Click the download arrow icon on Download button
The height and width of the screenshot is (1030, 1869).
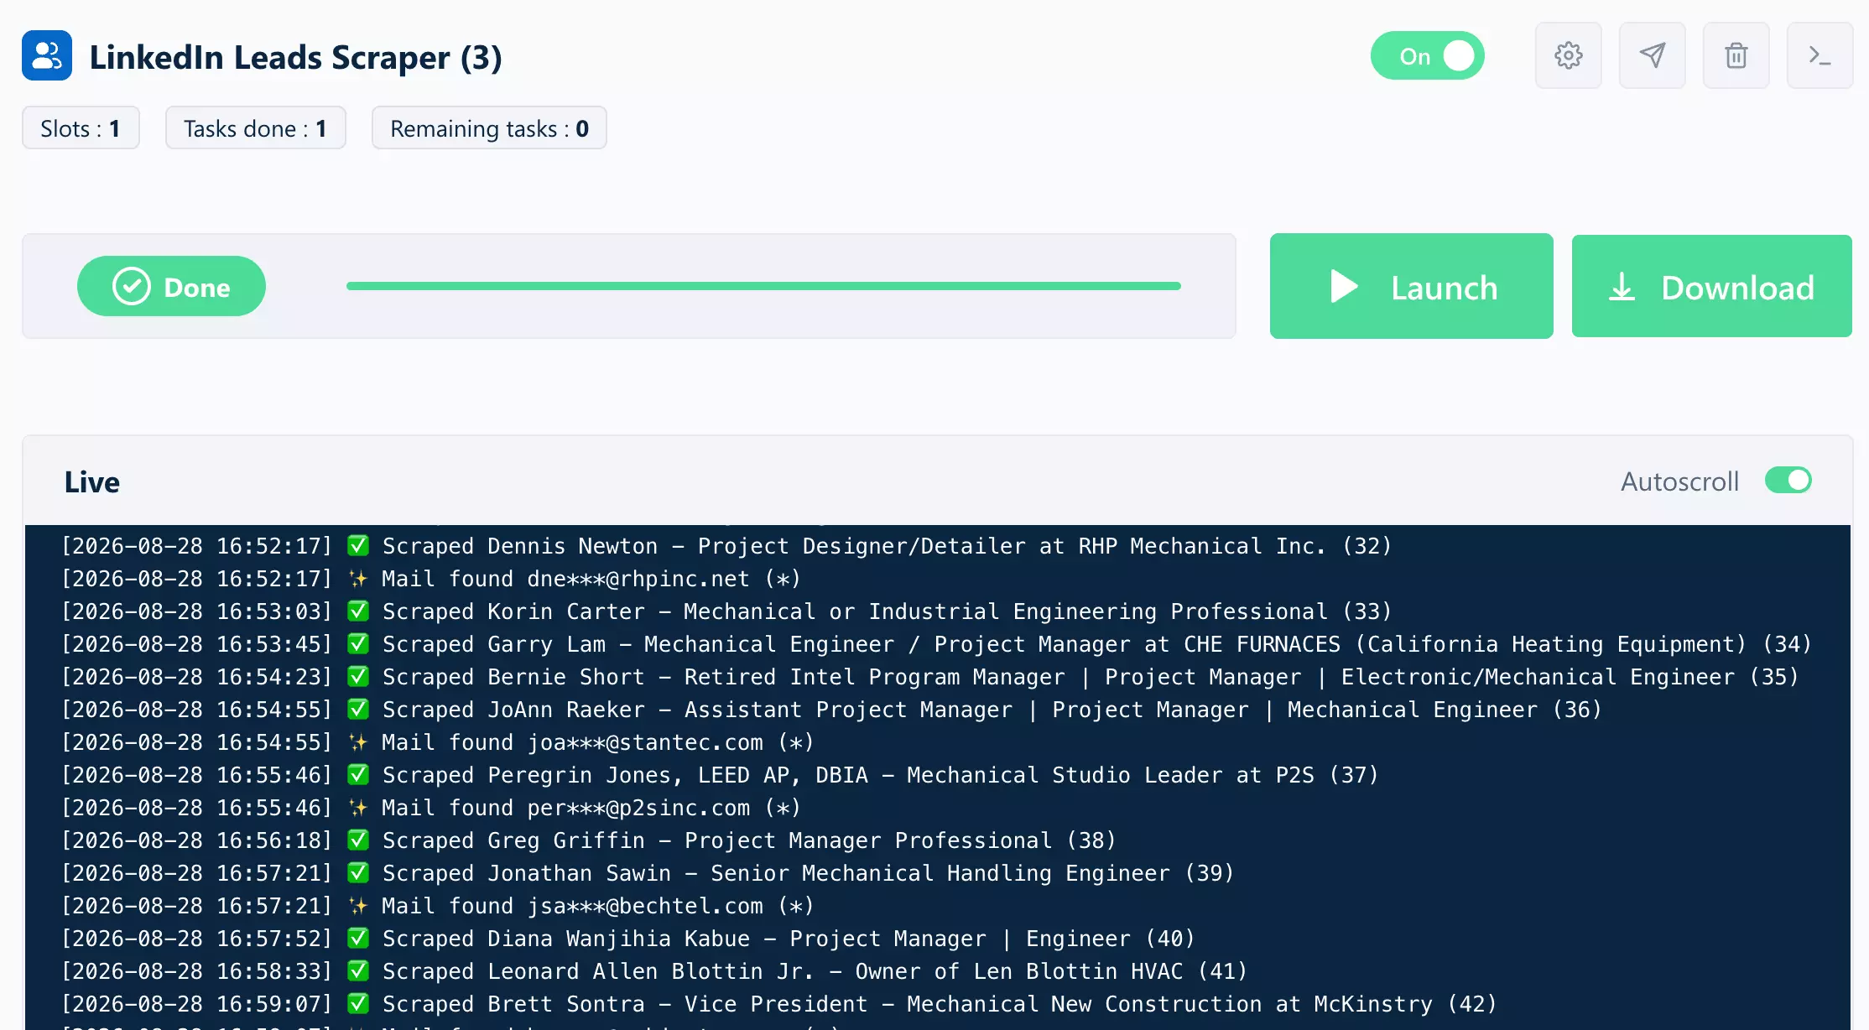pos(1622,286)
